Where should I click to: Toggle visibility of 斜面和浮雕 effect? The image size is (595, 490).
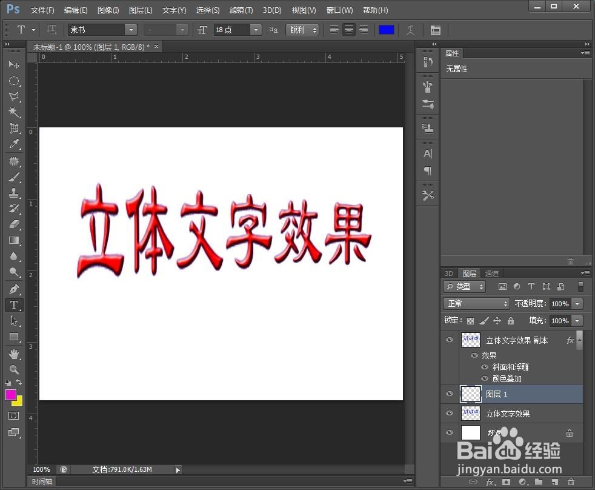coord(484,367)
